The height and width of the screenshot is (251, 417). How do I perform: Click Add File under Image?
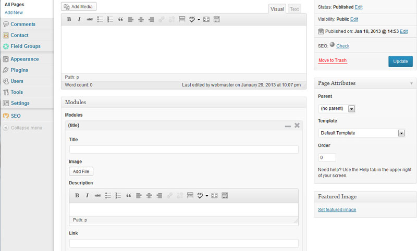coord(81,171)
